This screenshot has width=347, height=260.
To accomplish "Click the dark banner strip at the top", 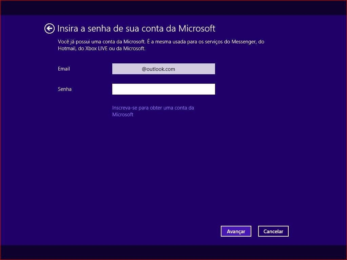I will (x=174, y=8).
